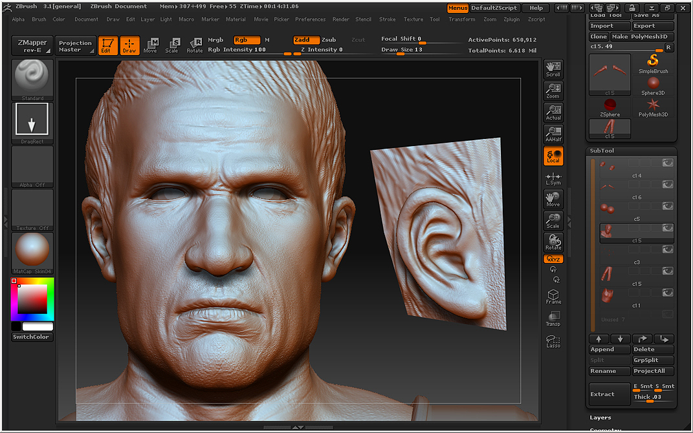Open the Alpha Off picker
Image resolution: width=693 pixels, height=433 pixels.
click(x=32, y=166)
